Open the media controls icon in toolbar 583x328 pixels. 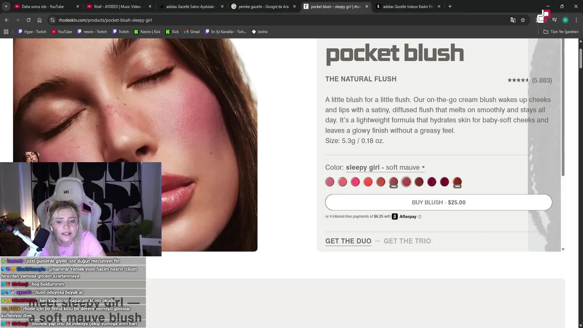(x=554, y=20)
